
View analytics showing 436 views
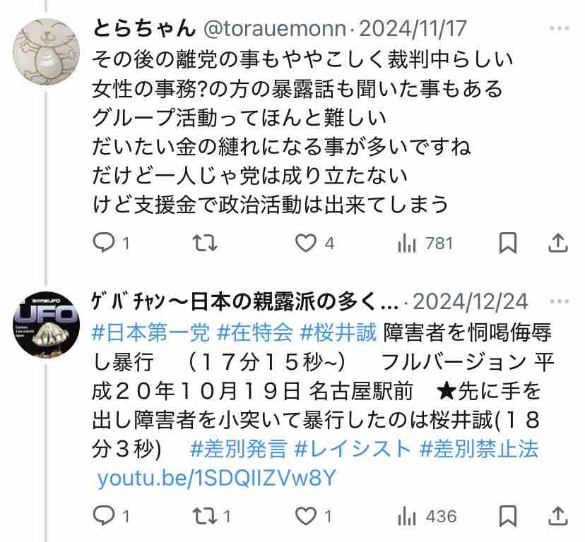coord(427,517)
